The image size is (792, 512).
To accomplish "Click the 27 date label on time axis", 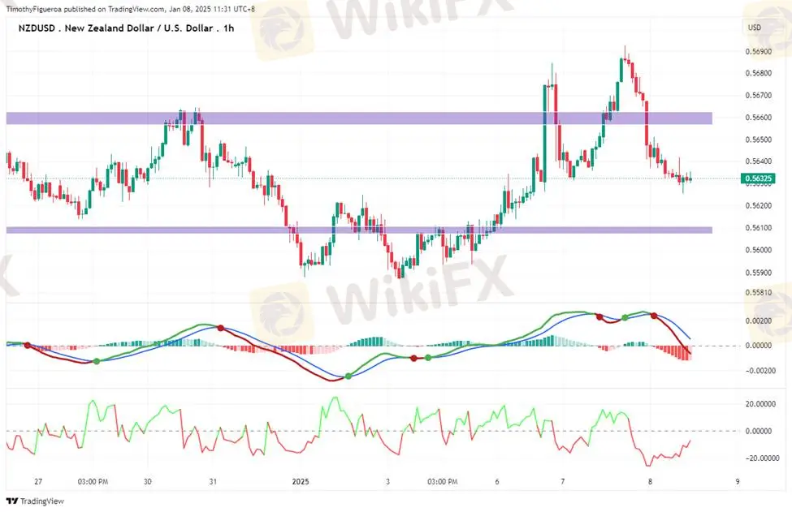I will coord(38,482).
